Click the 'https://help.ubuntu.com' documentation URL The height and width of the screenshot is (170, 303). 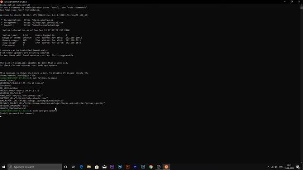point(38,20)
